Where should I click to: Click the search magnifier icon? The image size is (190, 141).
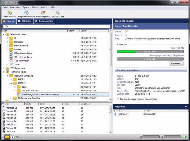(5, 26)
